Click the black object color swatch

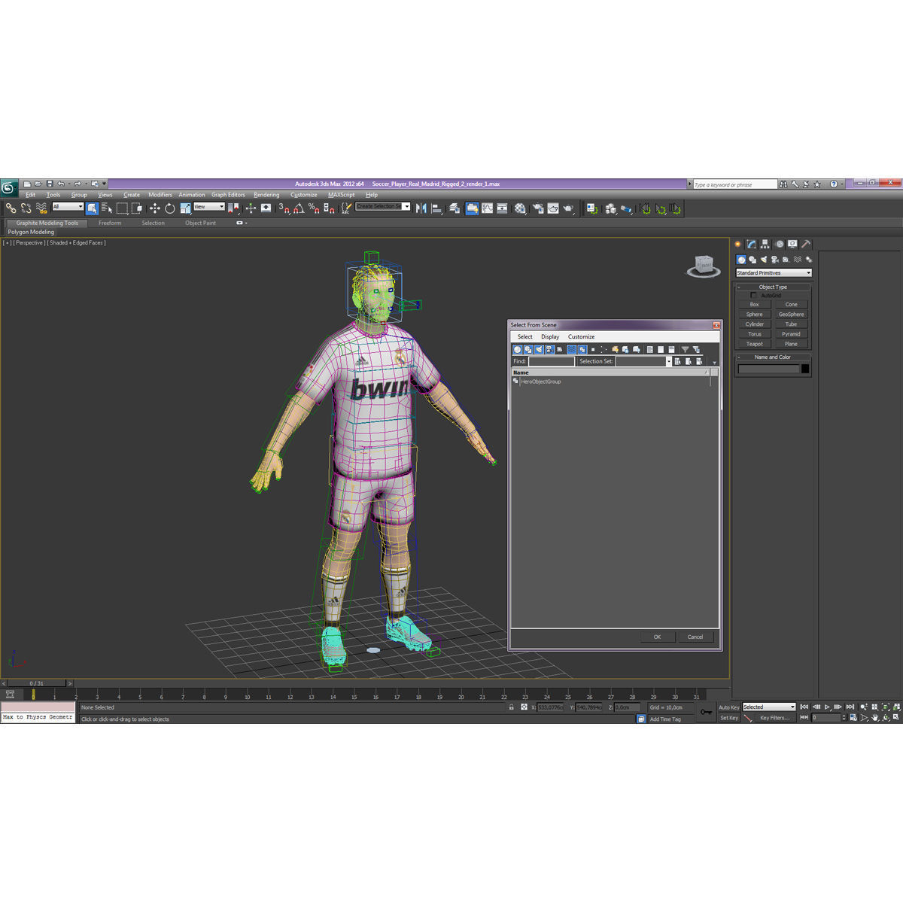(805, 369)
